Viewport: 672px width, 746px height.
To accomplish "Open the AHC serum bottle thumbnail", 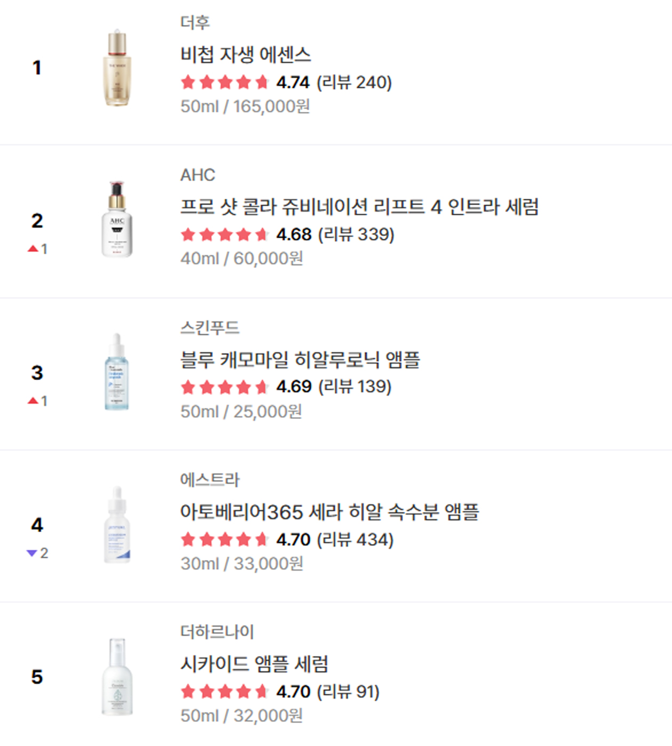I will 117,220.
